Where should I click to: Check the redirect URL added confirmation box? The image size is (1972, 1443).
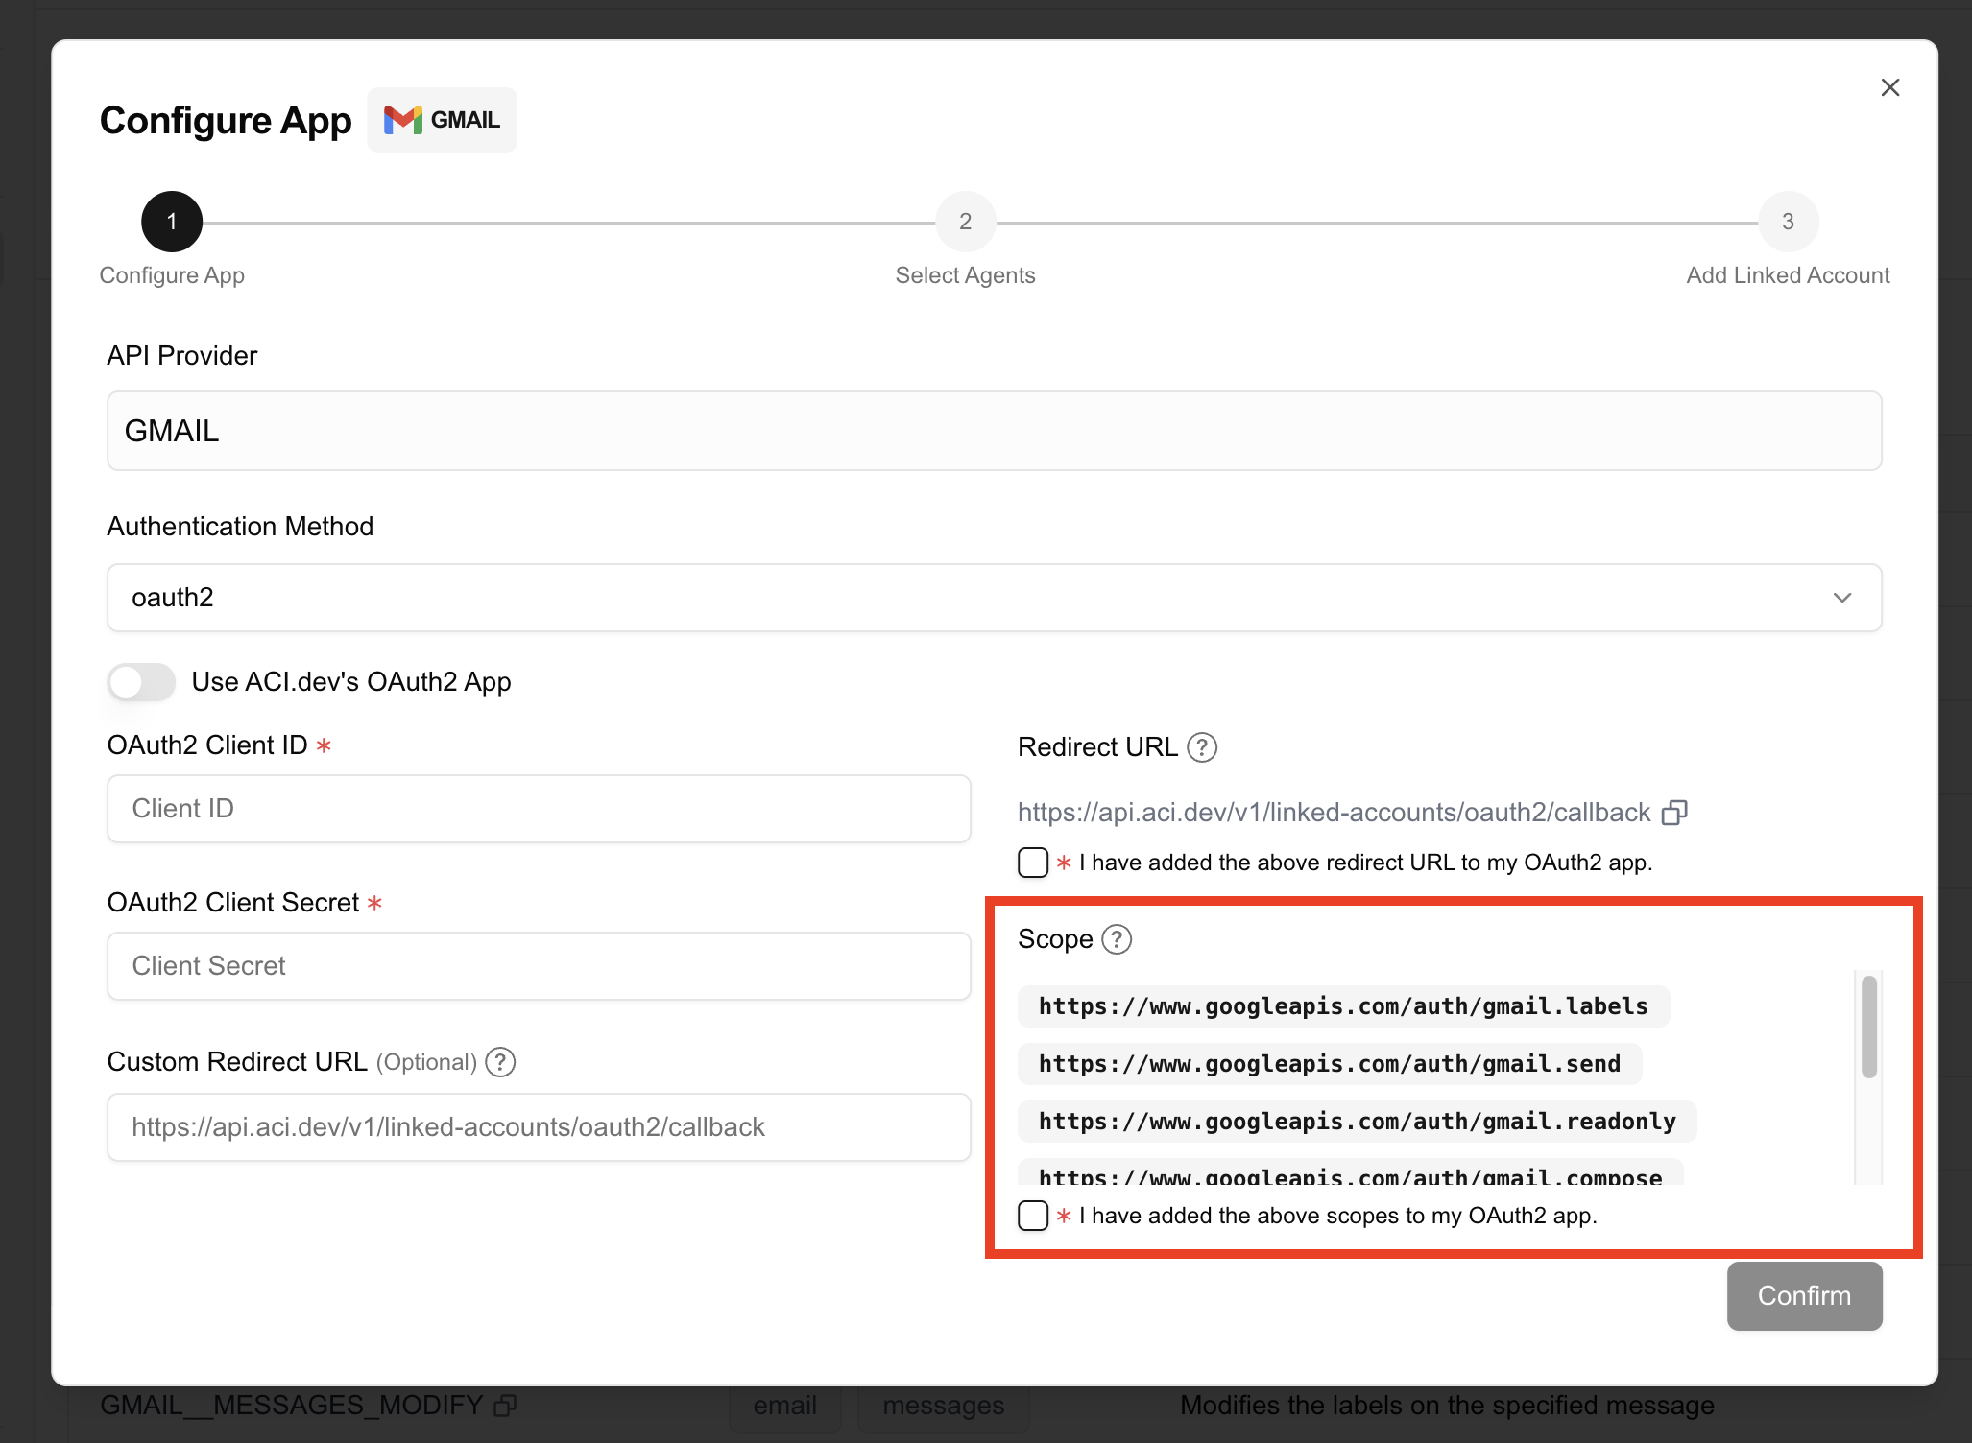click(1033, 863)
